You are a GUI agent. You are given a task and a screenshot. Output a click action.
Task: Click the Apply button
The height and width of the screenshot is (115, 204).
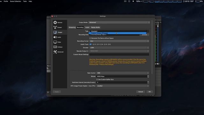(57, 92)
